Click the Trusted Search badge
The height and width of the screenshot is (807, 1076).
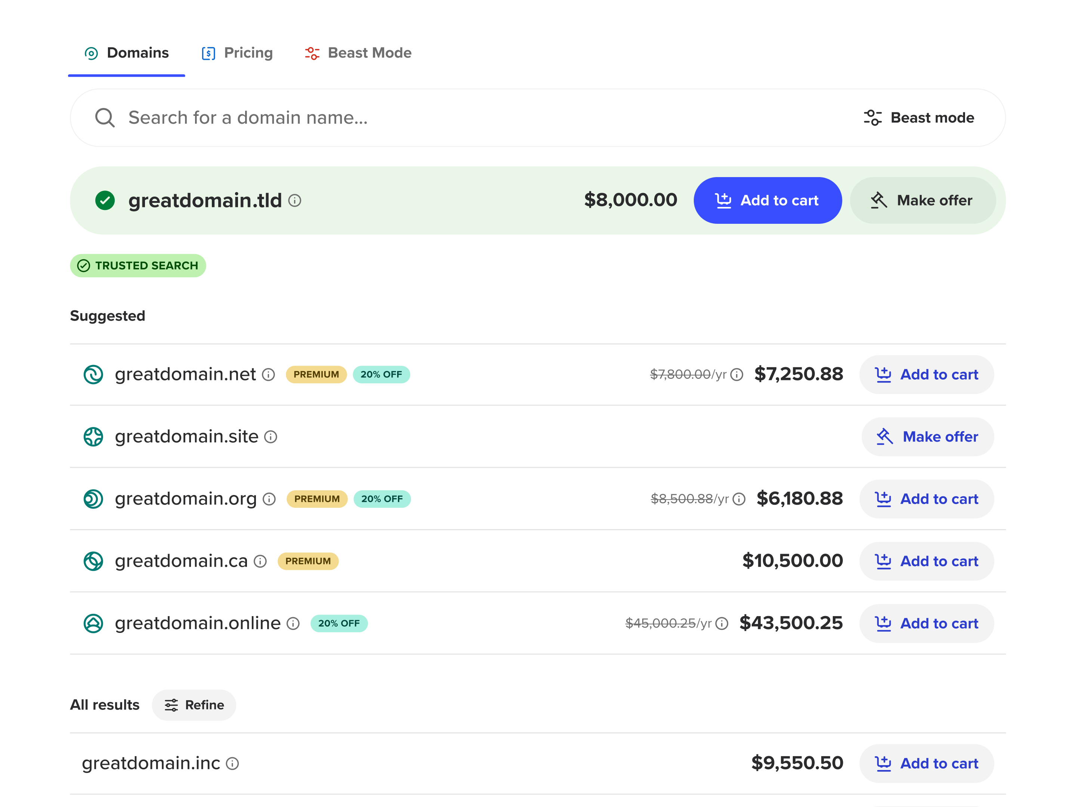tap(137, 266)
